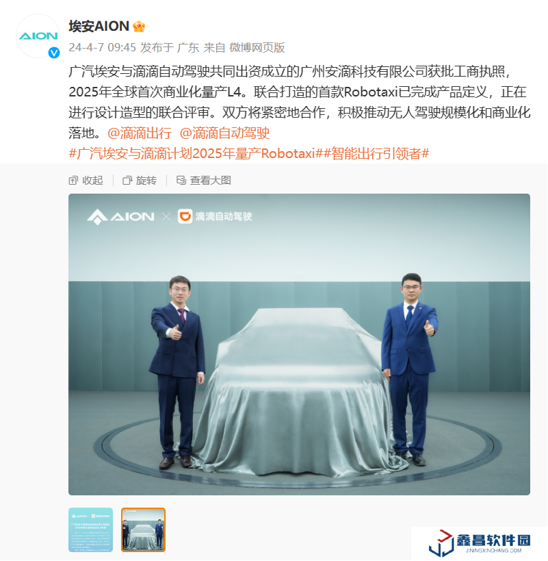Viewport: 548px width, 561px height.
Task: Click the view large image icon
Action: coord(181,181)
